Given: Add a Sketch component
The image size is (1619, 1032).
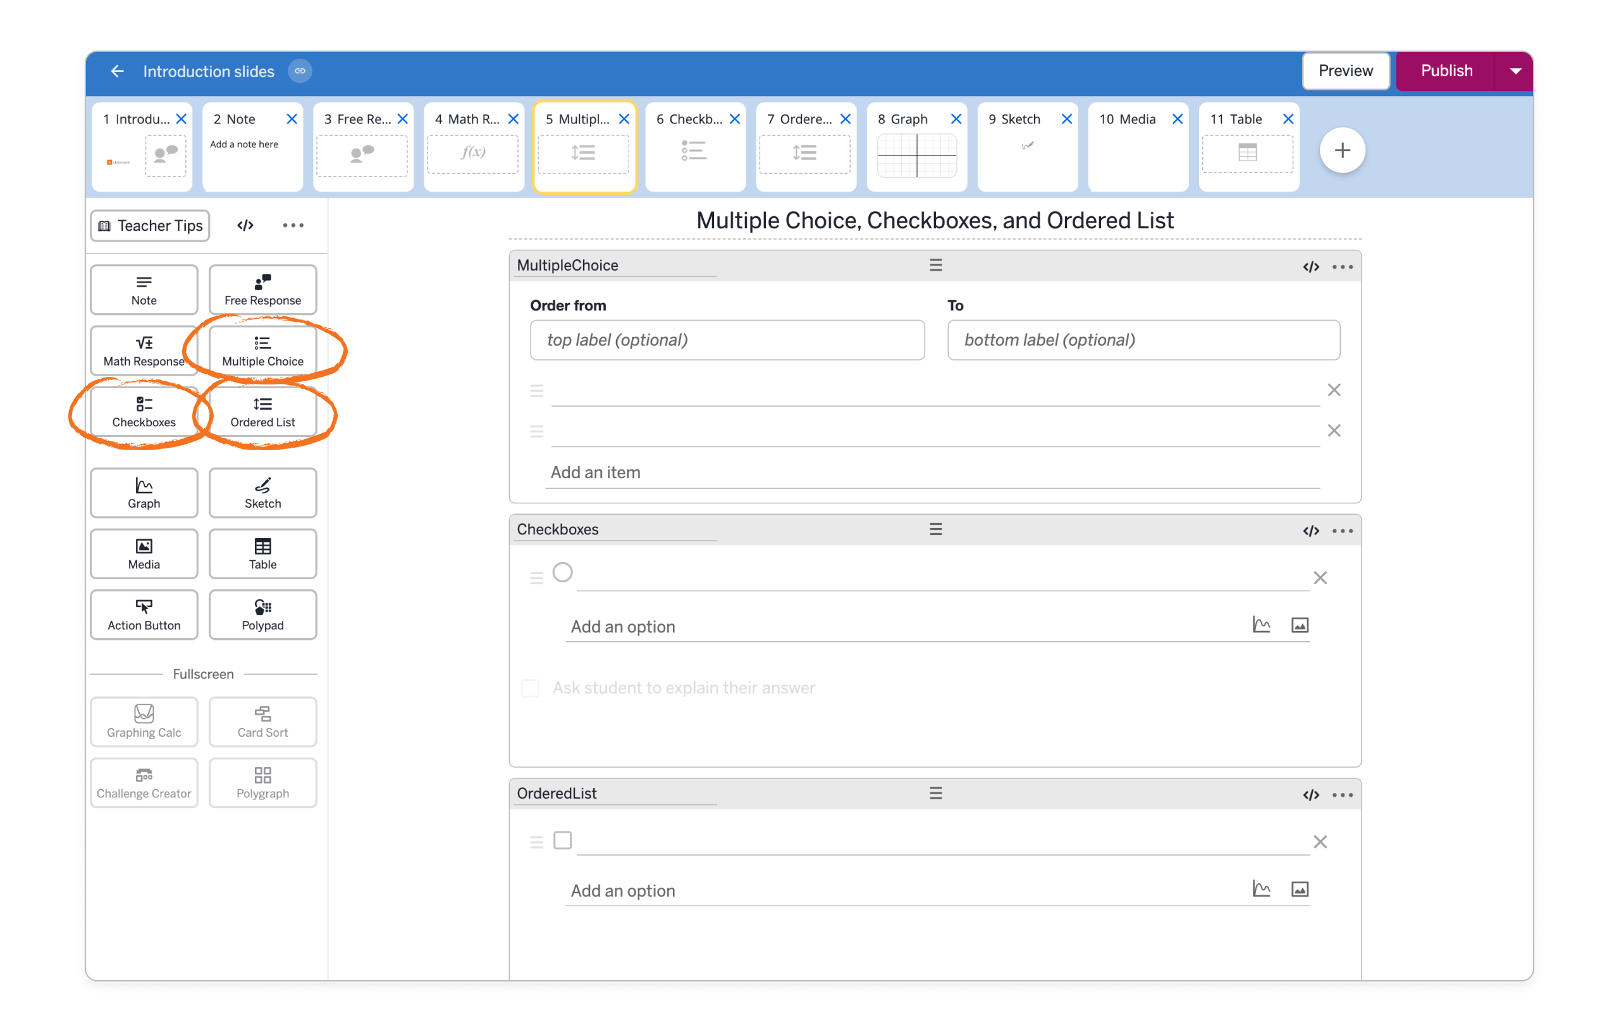Looking at the screenshot, I should point(263,493).
